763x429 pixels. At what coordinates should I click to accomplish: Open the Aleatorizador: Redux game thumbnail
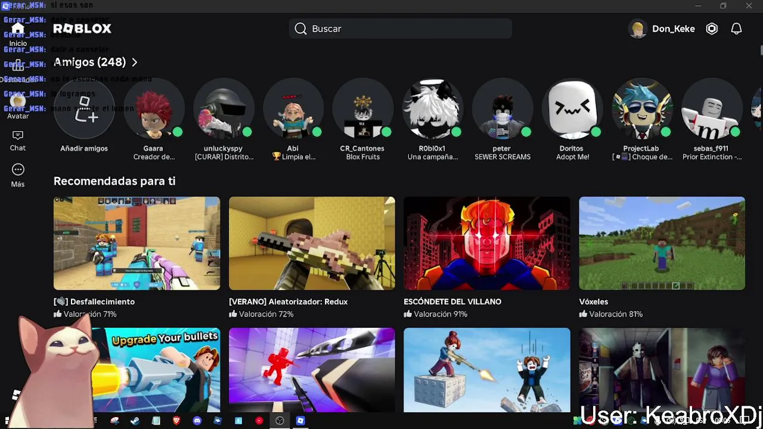point(312,243)
